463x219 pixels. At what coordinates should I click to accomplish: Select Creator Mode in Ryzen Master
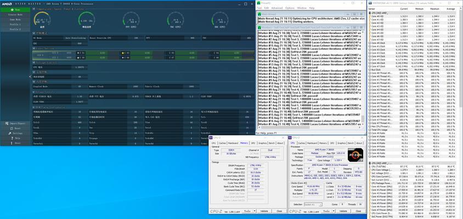[x=15, y=14]
